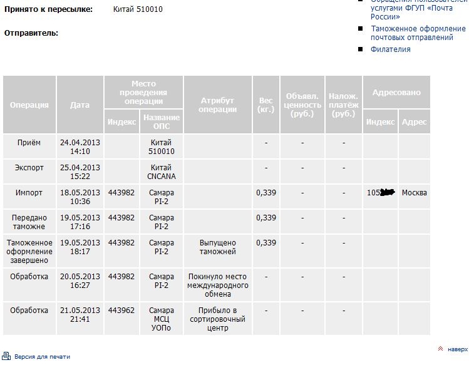Click the Китай CNCANA cell
Image resolution: width=469 pixels, height=370 pixels.
click(162, 172)
